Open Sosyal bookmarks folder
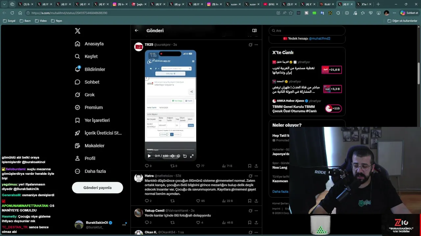 (x=9, y=21)
